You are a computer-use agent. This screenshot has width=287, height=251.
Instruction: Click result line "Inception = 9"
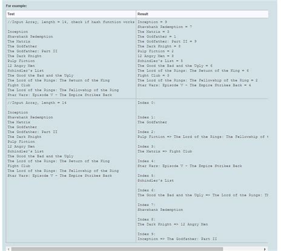click(152, 22)
